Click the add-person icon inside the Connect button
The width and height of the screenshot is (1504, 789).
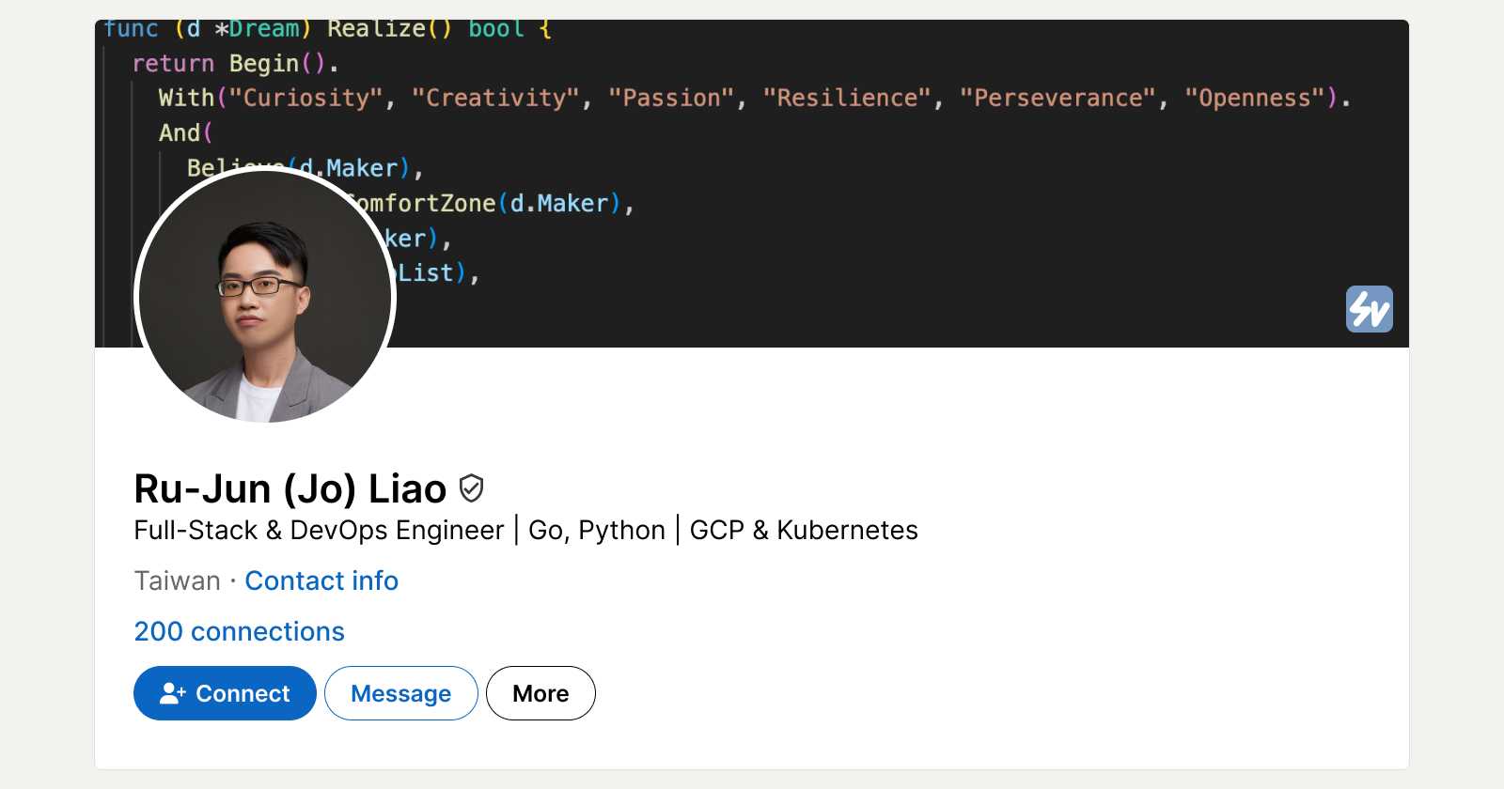[173, 693]
